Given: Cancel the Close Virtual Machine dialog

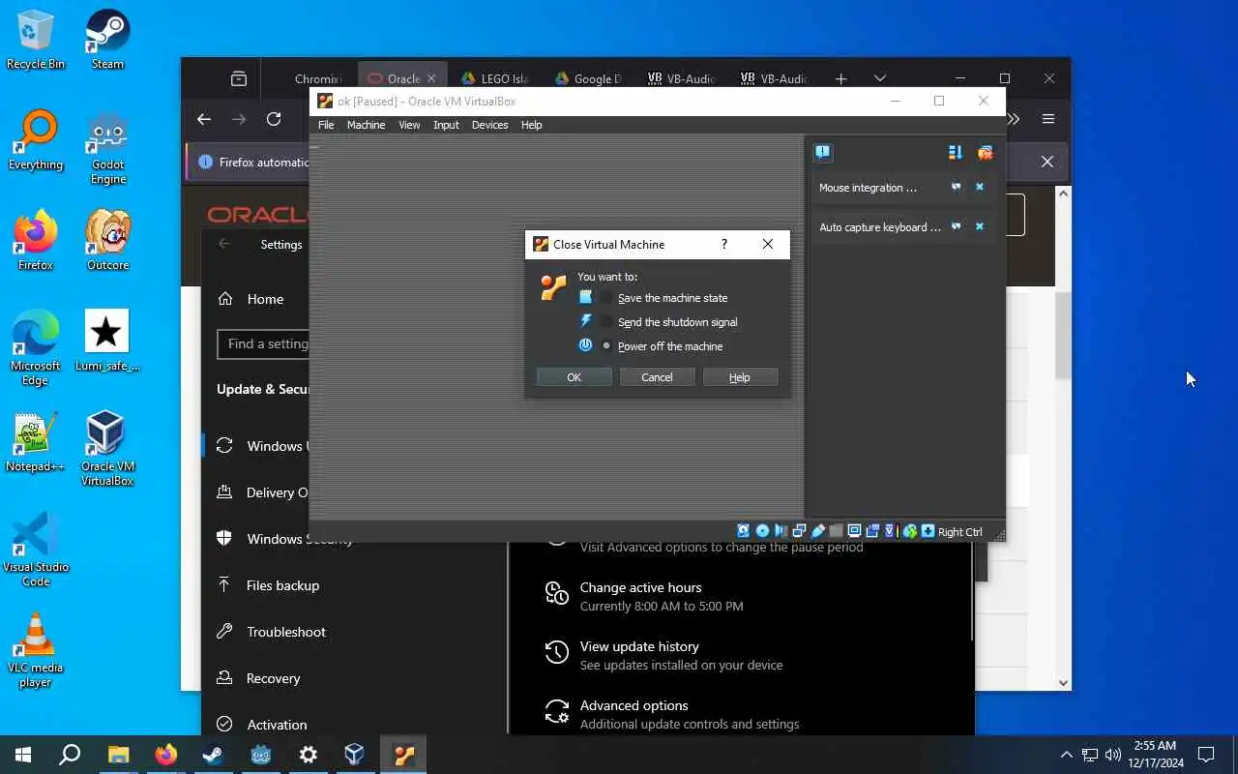Looking at the screenshot, I should click(x=657, y=377).
